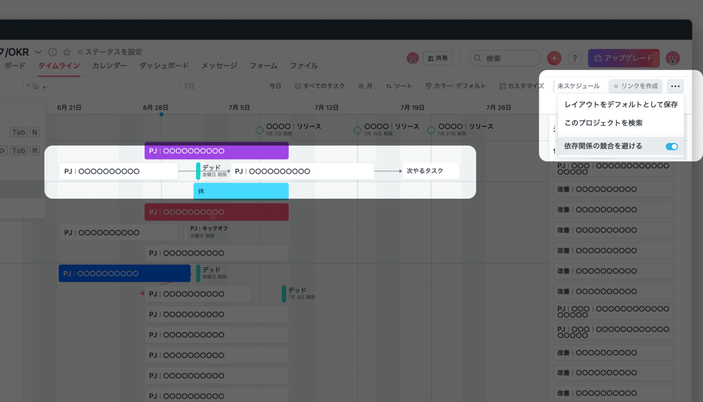Toggle 依存関係の競合を避ける switch
This screenshot has width=703, height=402.
point(672,147)
